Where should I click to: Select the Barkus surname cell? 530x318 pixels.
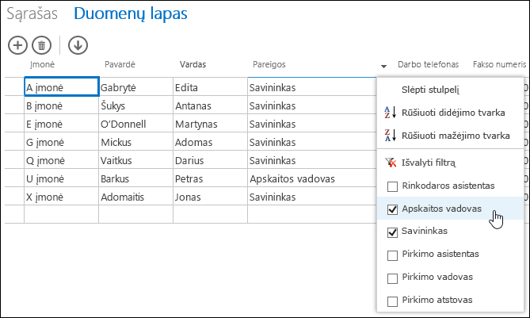(136, 178)
